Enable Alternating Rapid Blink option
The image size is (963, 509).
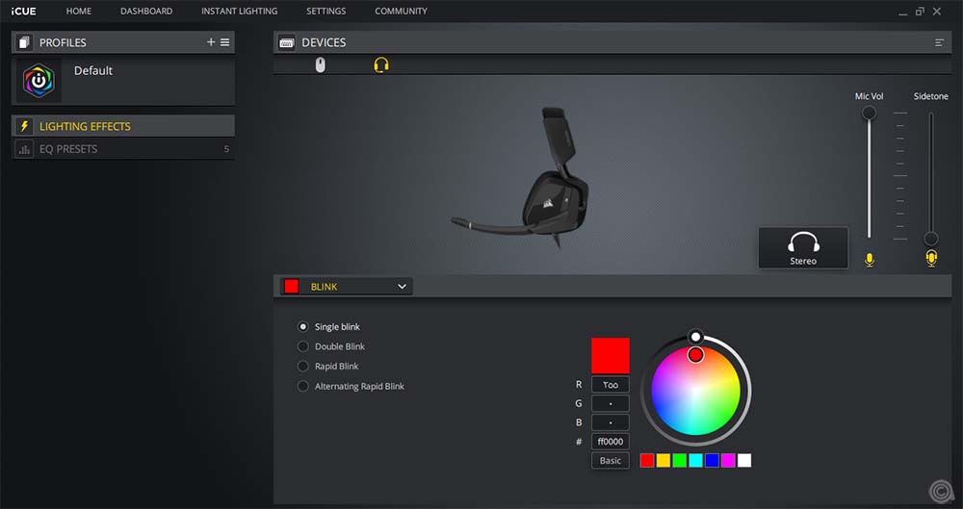pos(303,387)
